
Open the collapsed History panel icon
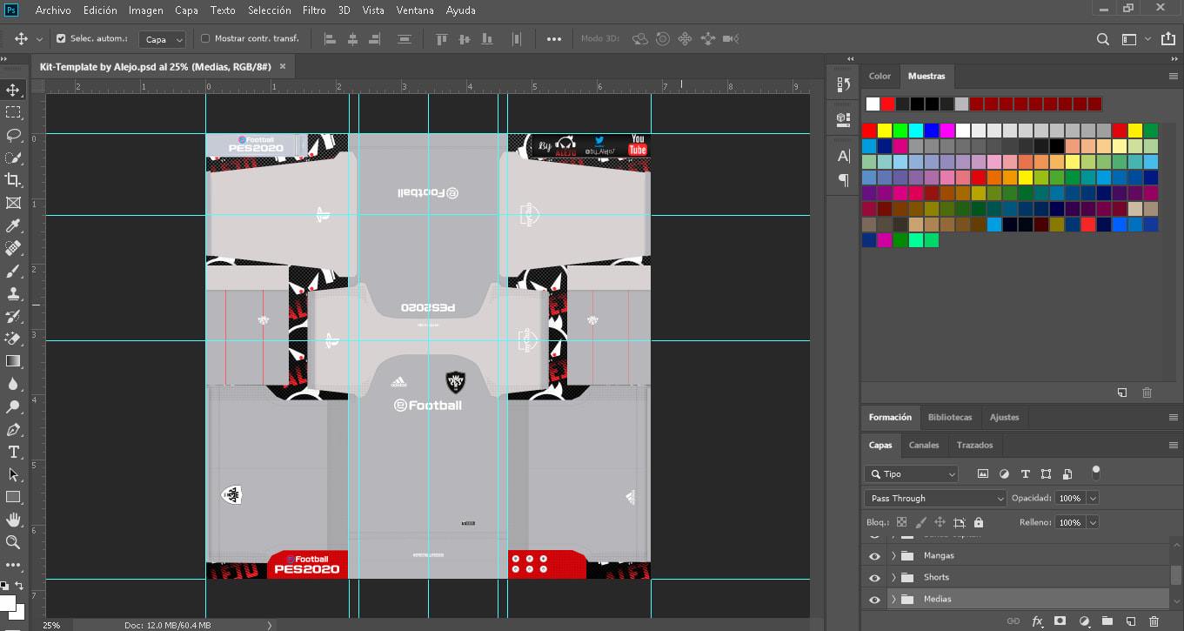(x=843, y=84)
